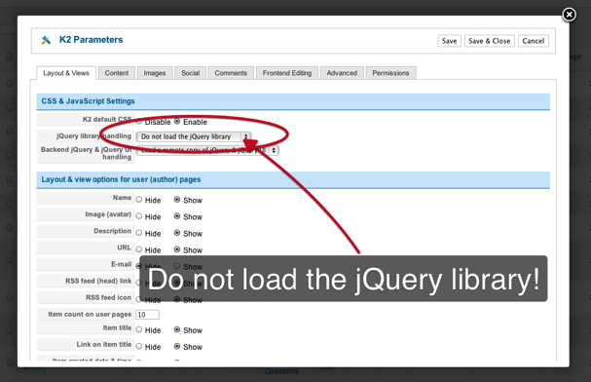Select Enable for K2 default CSS
The width and height of the screenshot is (591, 382).
pyautogui.click(x=177, y=122)
